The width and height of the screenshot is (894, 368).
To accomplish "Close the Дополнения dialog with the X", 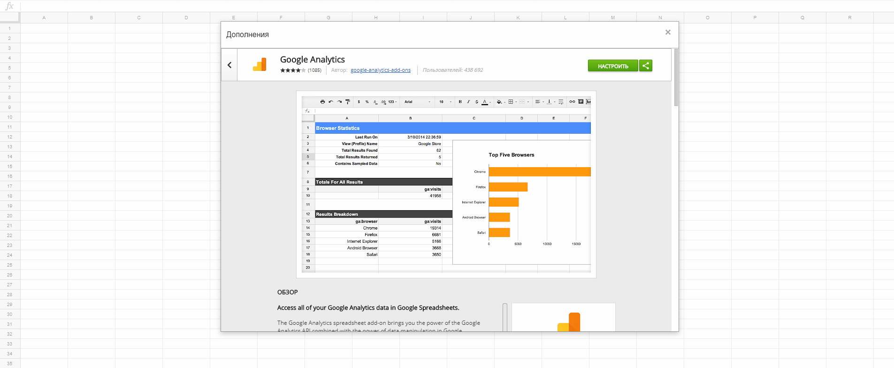I will tap(668, 32).
